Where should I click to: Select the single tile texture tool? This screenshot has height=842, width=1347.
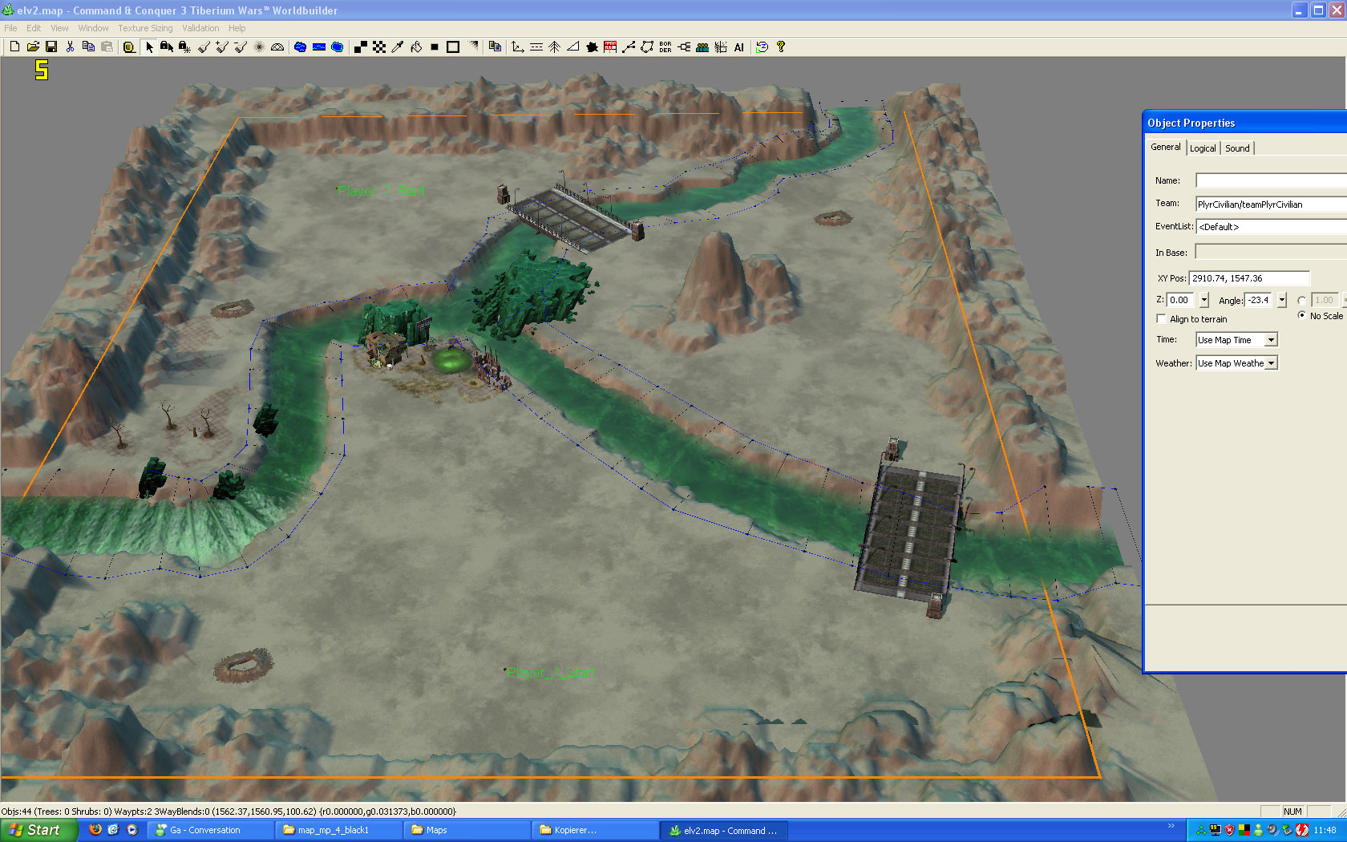coord(361,47)
